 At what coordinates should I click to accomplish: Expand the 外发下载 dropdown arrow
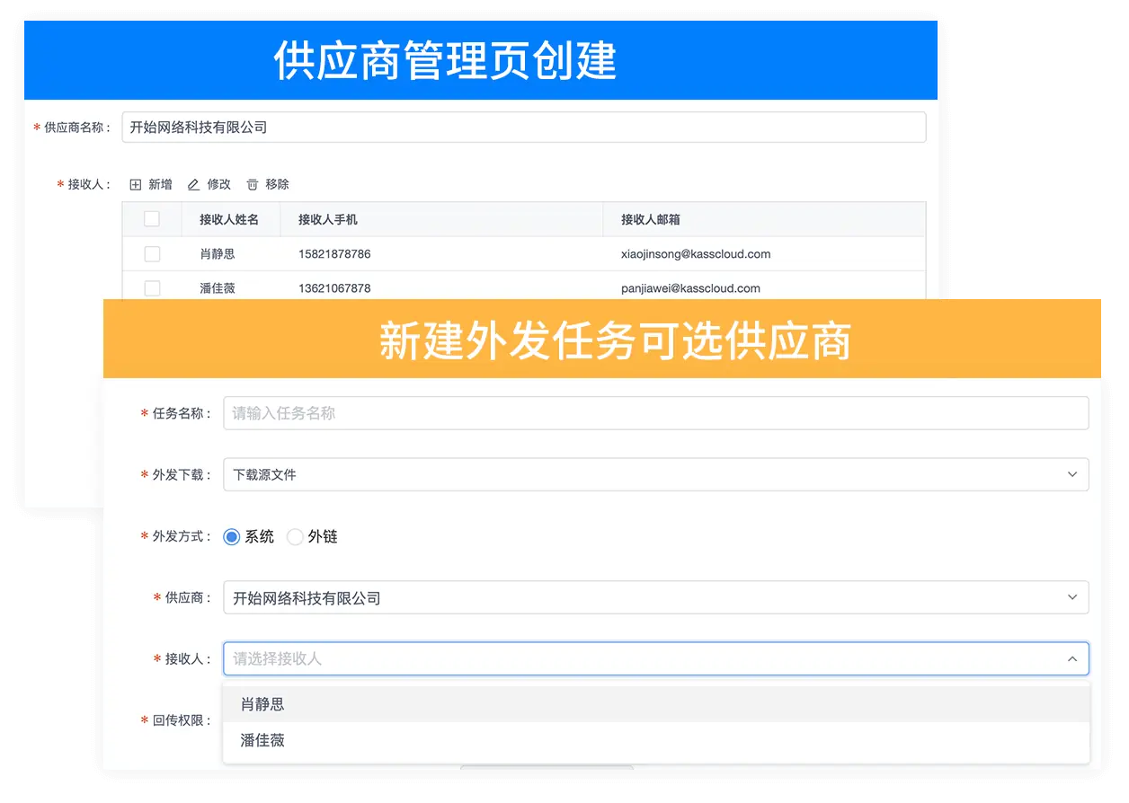coord(1071,474)
